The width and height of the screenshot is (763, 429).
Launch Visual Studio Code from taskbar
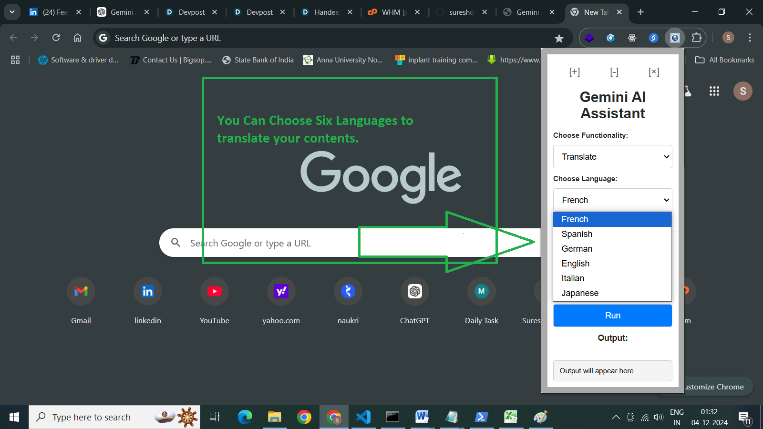(x=363, y=417)
